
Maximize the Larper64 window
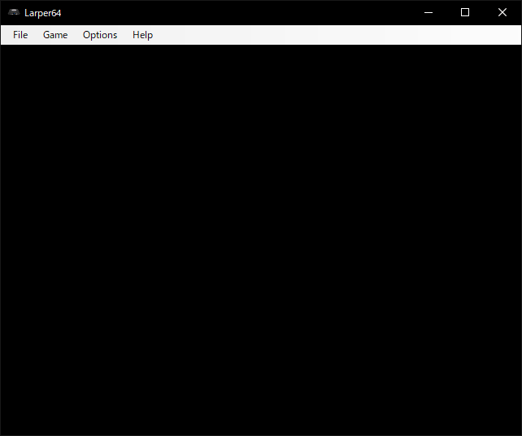(x=465, y=12)
